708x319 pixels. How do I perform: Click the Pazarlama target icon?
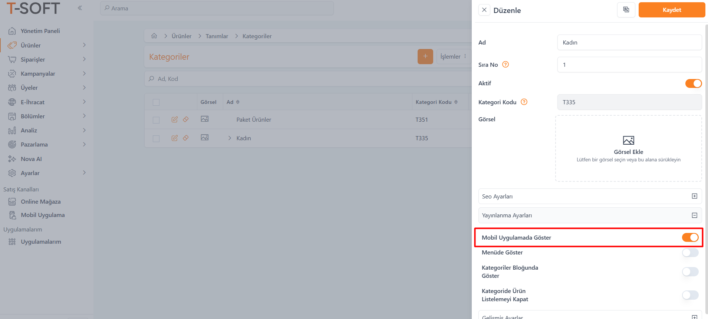coord(12,144)
